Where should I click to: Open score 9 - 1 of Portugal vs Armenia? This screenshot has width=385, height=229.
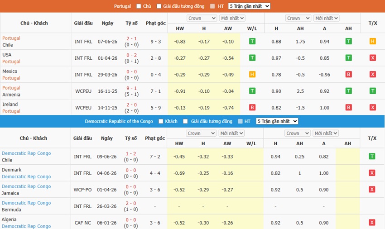132,88
